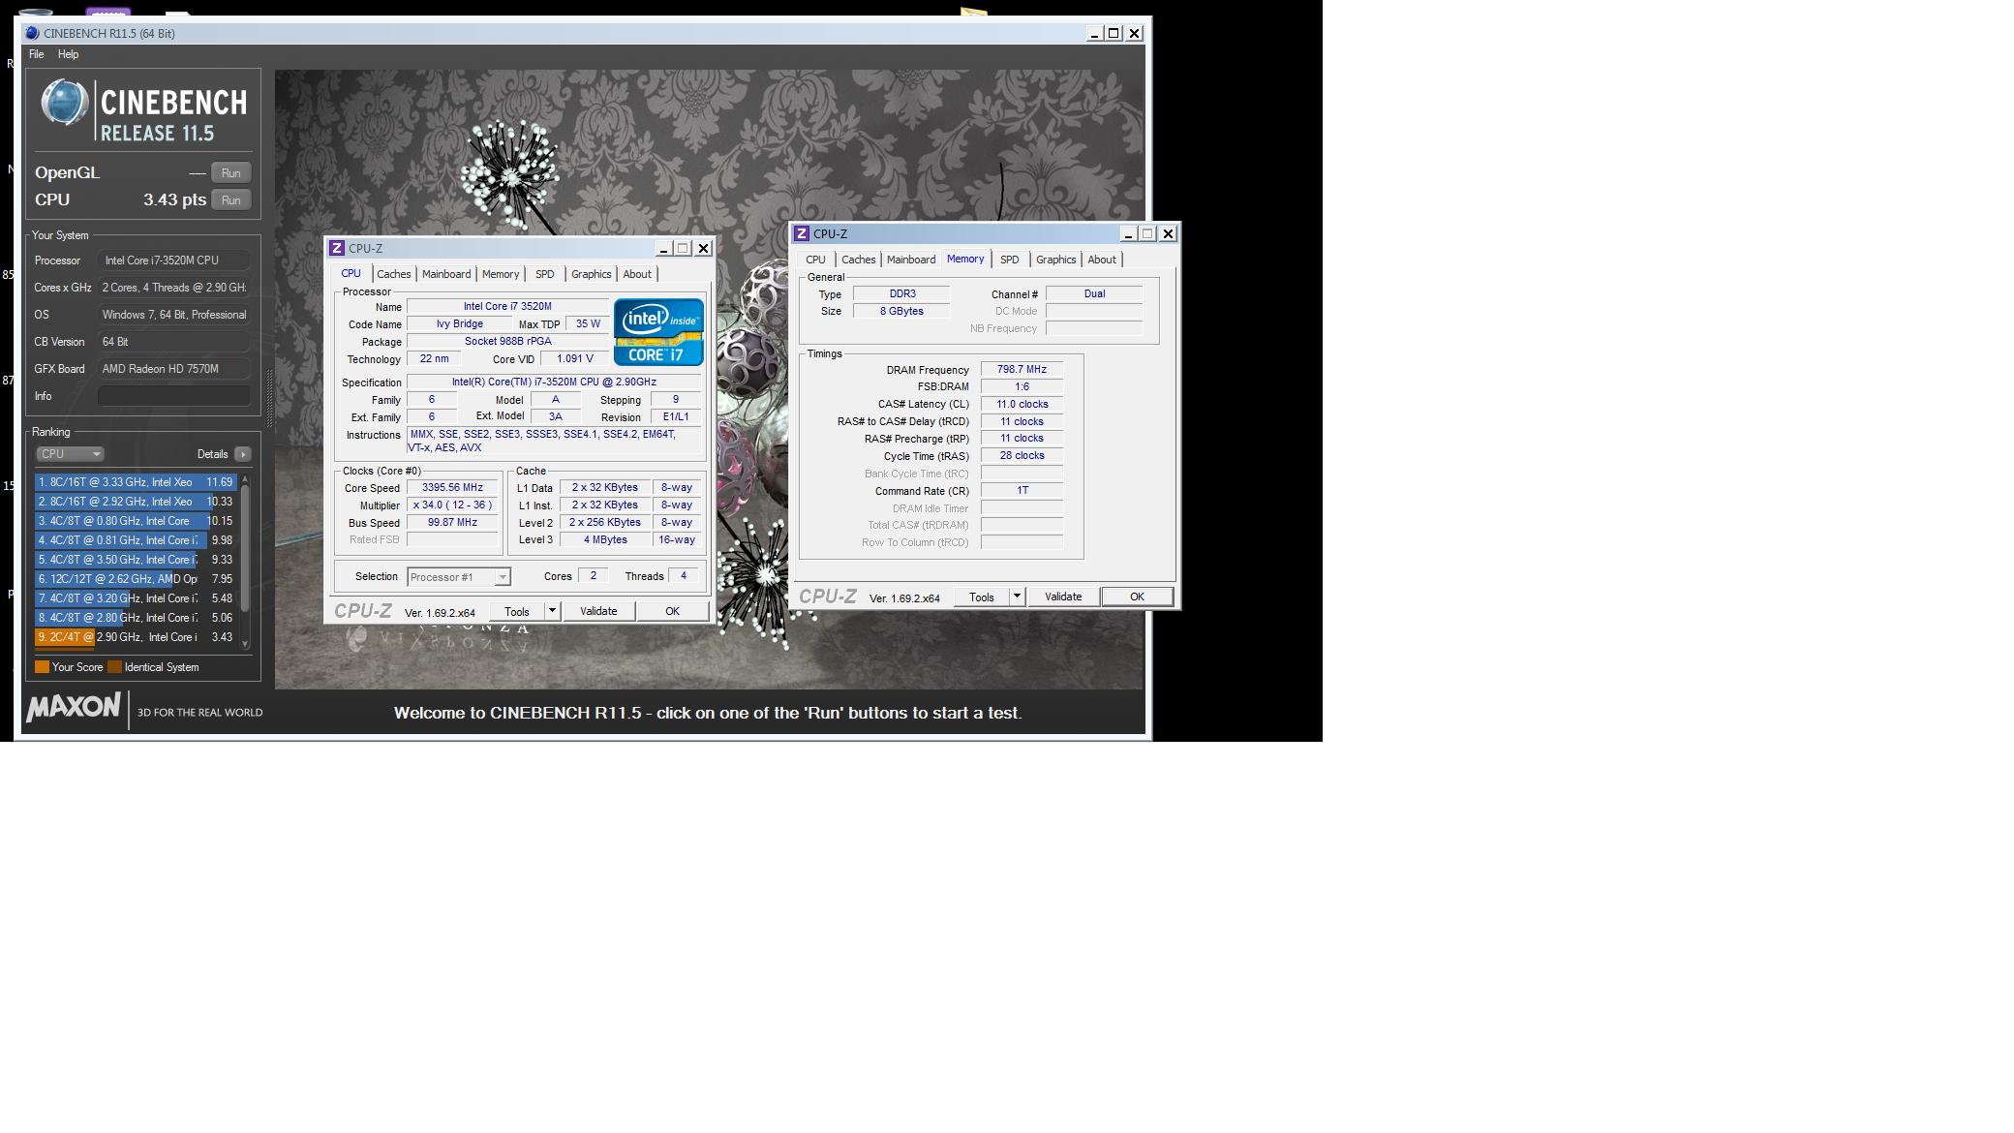The image size is (2014, 1133).
Task: Click the GFX Board AMD Radeon HD 7570M field
Action: coord(174,369)
